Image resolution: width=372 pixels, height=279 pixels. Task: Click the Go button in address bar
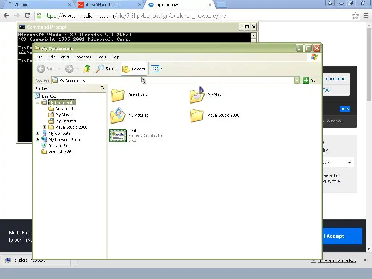309,80
